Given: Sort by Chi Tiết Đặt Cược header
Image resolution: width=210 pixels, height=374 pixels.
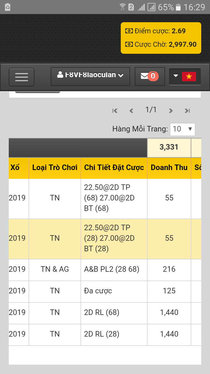Looking at the screenshot, I should pyautogui.click(x=114, y=168).
